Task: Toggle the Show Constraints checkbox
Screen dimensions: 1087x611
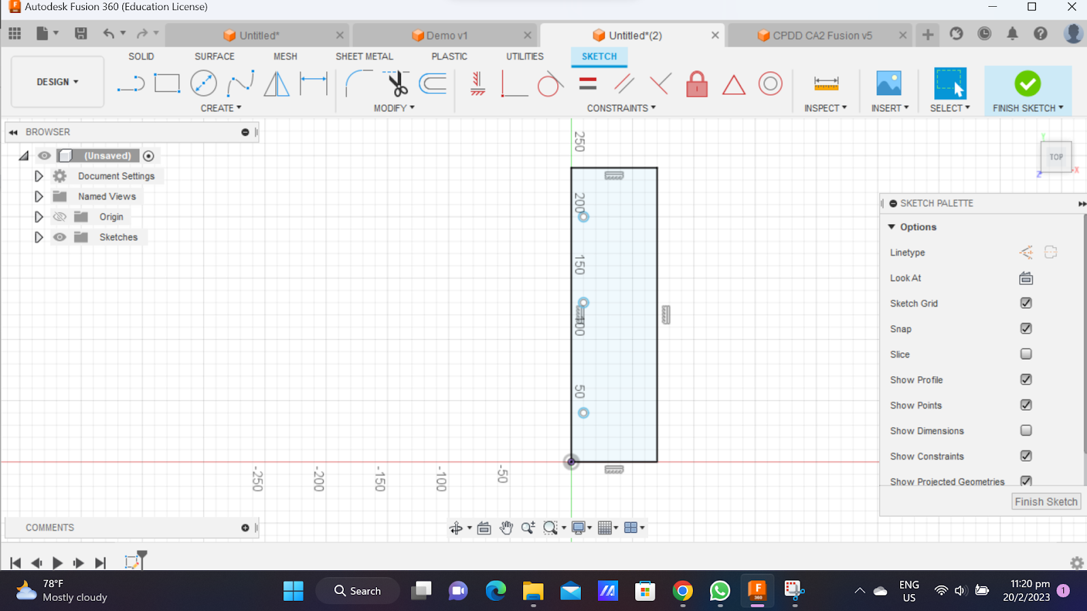Action: (x=1026, y=456)
